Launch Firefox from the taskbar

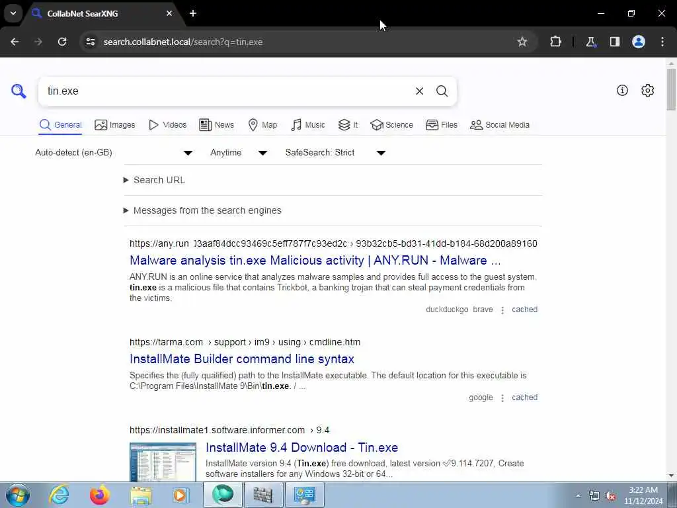tap(100, 495)
